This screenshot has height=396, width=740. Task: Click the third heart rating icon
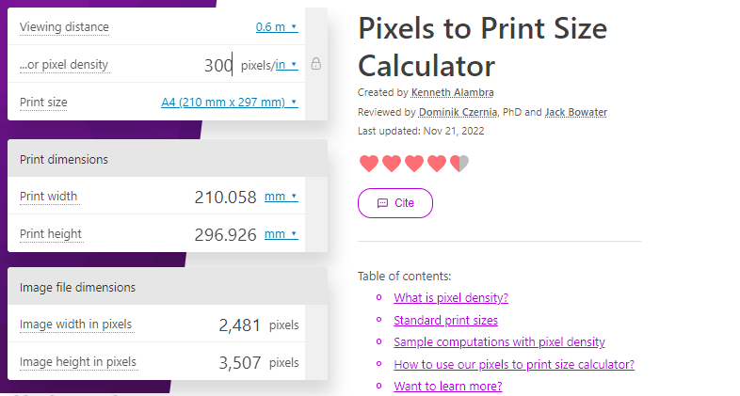point(414,163)
